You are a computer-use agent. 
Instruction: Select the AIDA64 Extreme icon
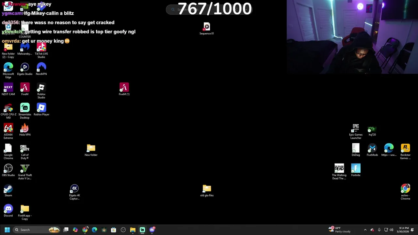click(x=8, y=132)
